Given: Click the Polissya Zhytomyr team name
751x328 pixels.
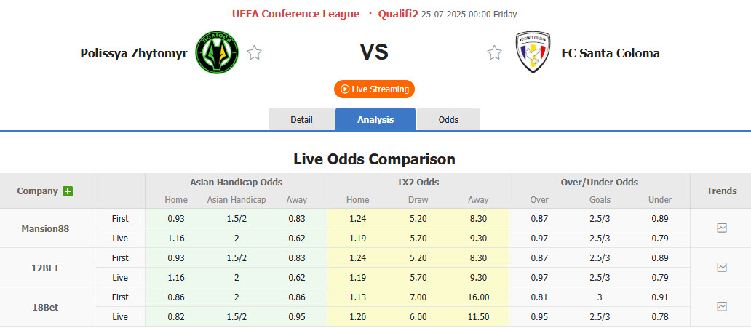Looking at the screenshot, I should coord(134,52).
